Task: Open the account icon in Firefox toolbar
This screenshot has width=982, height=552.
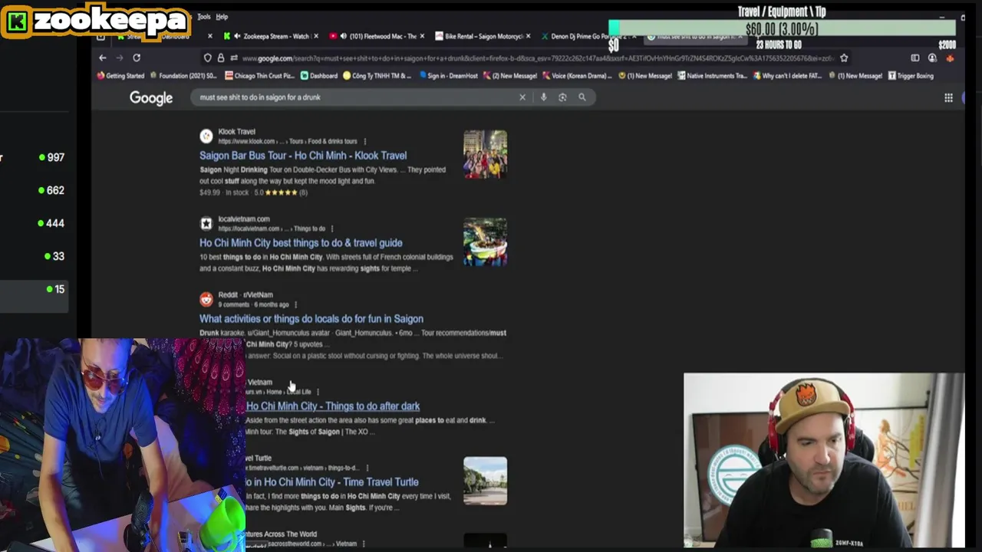Action: (x=932, y=58)
